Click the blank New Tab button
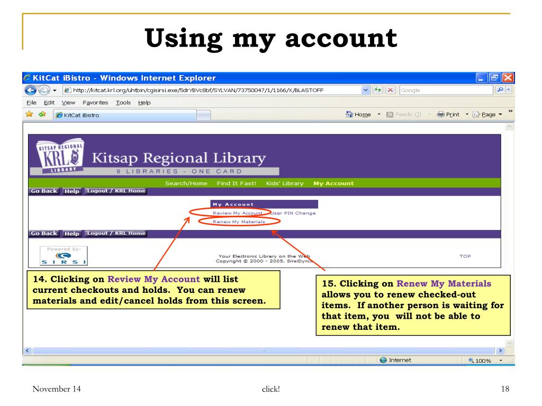This screenshot has height=406, width=542. coord(204,115)
